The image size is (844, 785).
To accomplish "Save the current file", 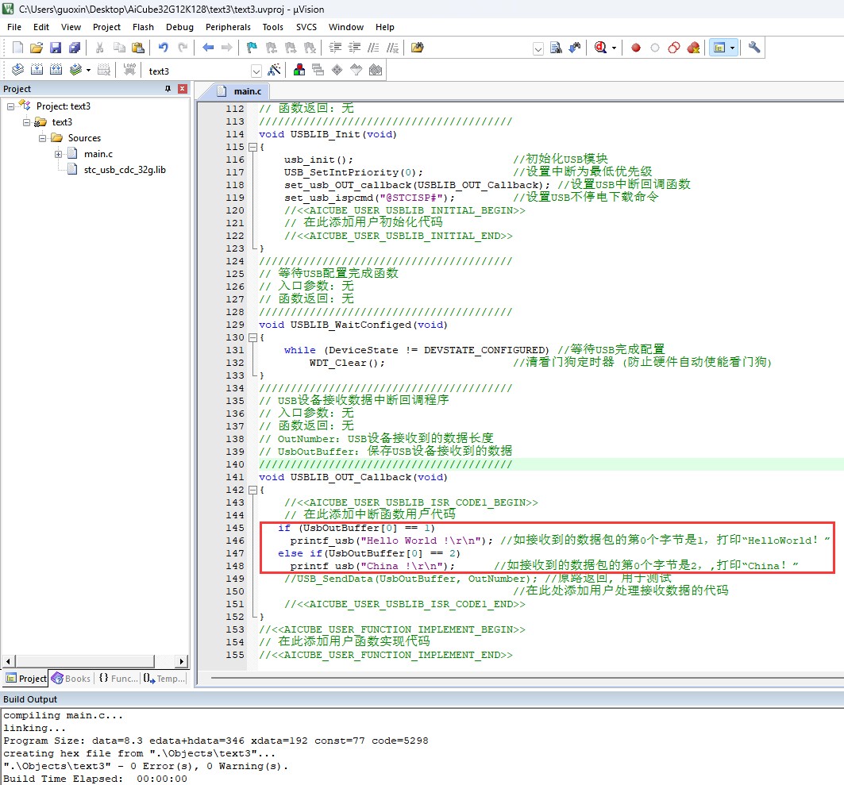I will tap(56, 48).
